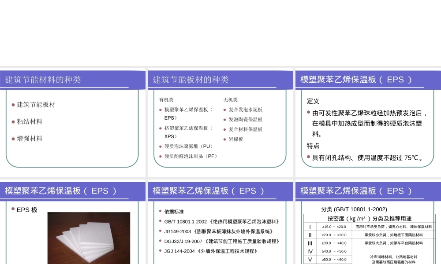Open the 建筑节能板材的种类 slide thumbnail
The image size is (441, 264).
click(x=220, y=123)
